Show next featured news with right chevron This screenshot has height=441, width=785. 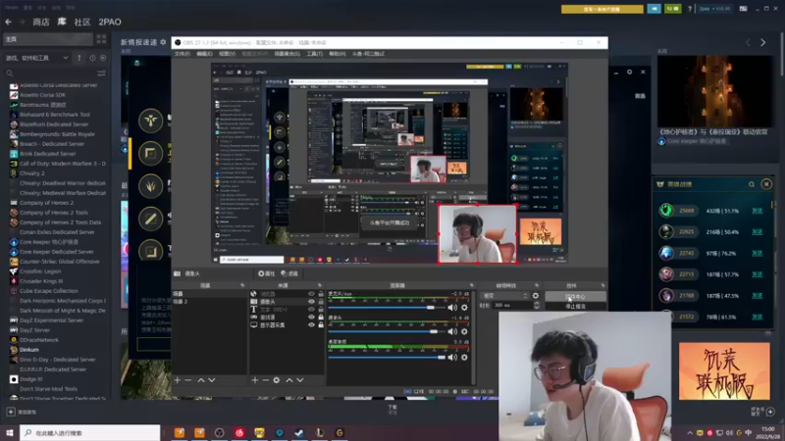pyautogui.click(x=763, y=43)
